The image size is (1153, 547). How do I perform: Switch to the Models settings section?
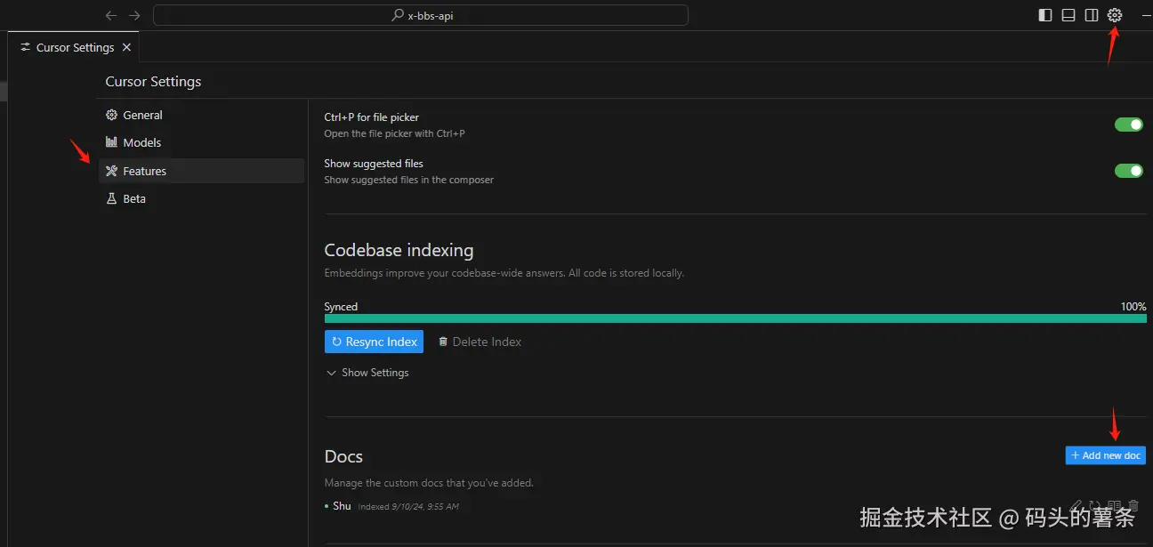pos(141,142)
